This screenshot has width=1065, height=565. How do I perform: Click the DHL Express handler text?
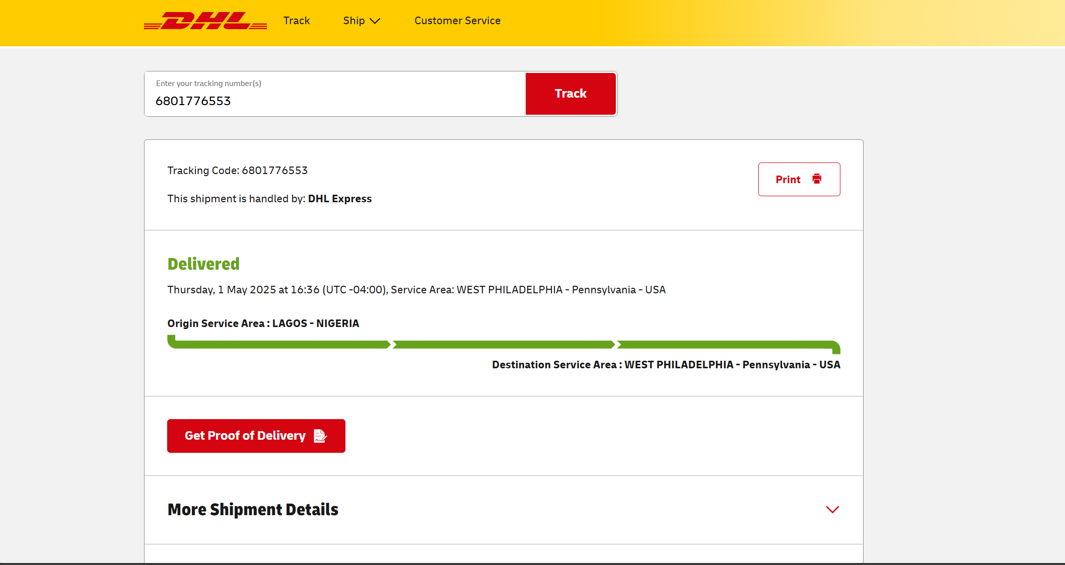[x=340, y=199]
